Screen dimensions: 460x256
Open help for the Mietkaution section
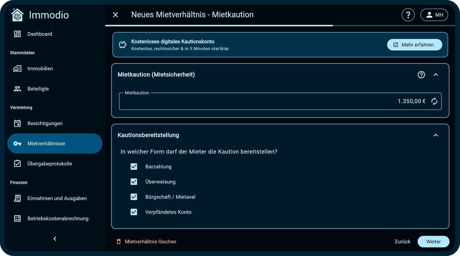pos(421,75)
